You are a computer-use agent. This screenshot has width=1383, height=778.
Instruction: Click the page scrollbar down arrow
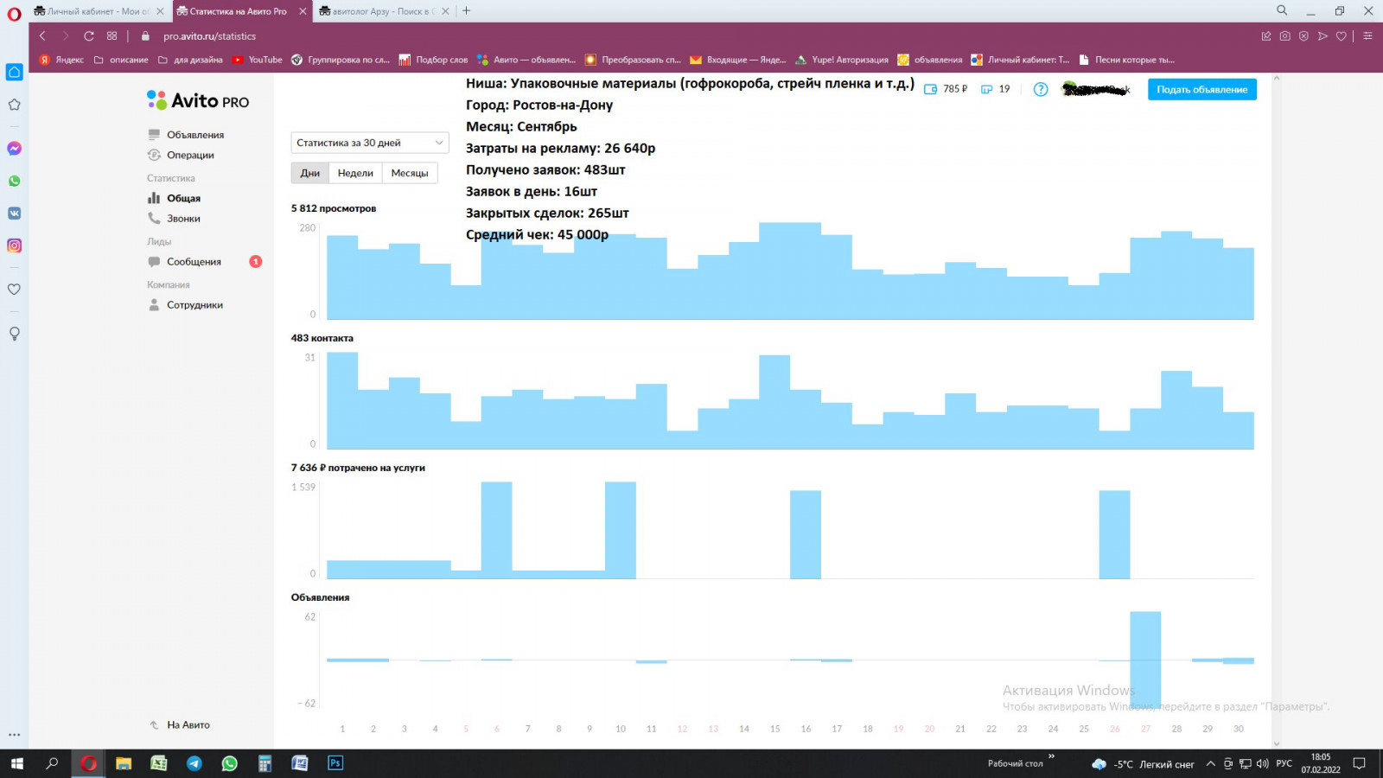coord(1276,743)
